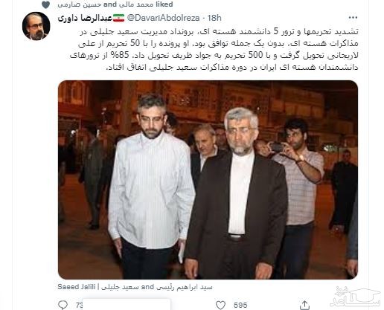Click the Saed News watermark logo
The image size is (384, 310).
click(355, 297)
